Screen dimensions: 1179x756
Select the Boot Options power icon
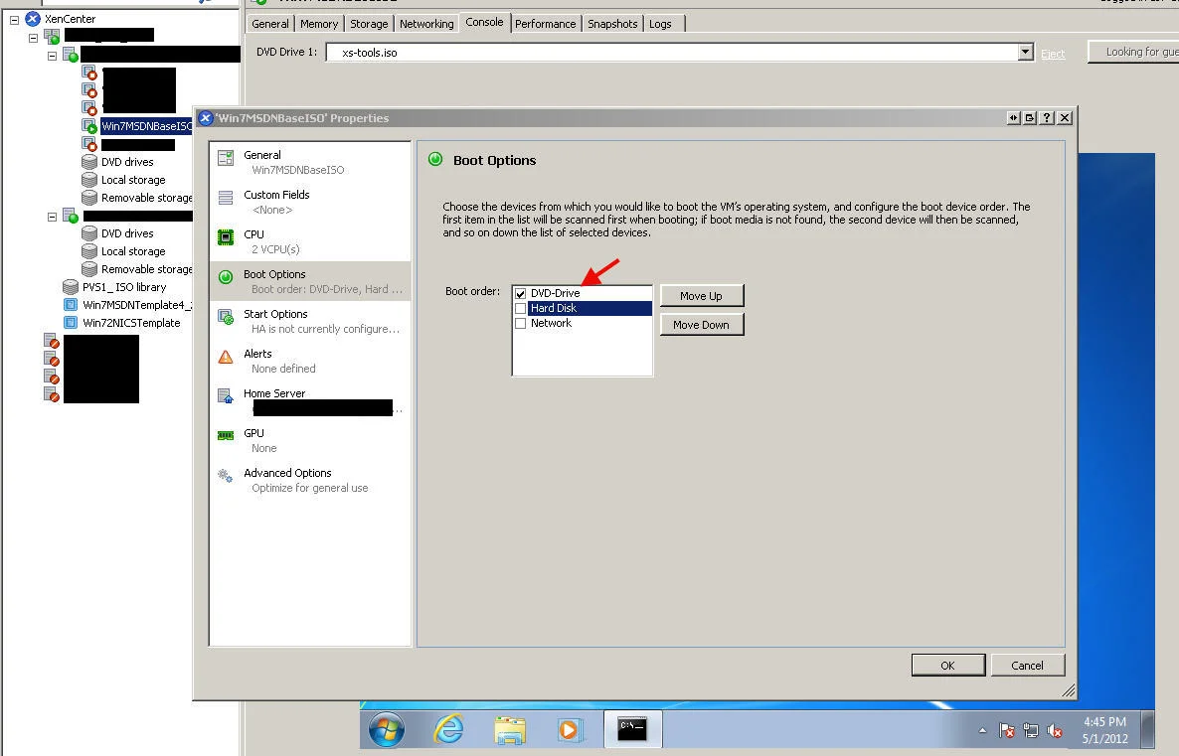click(226, 276)
